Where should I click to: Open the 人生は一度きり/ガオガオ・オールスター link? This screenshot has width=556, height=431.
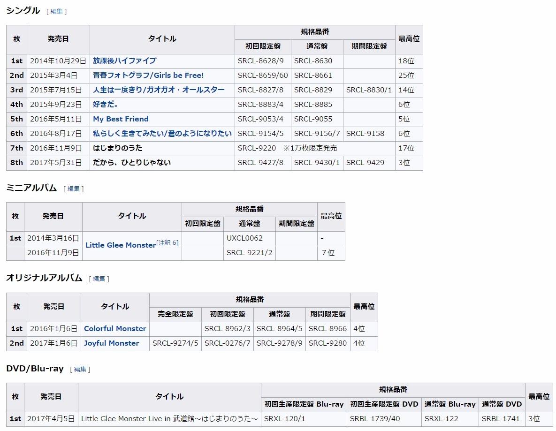coord(159,90)
